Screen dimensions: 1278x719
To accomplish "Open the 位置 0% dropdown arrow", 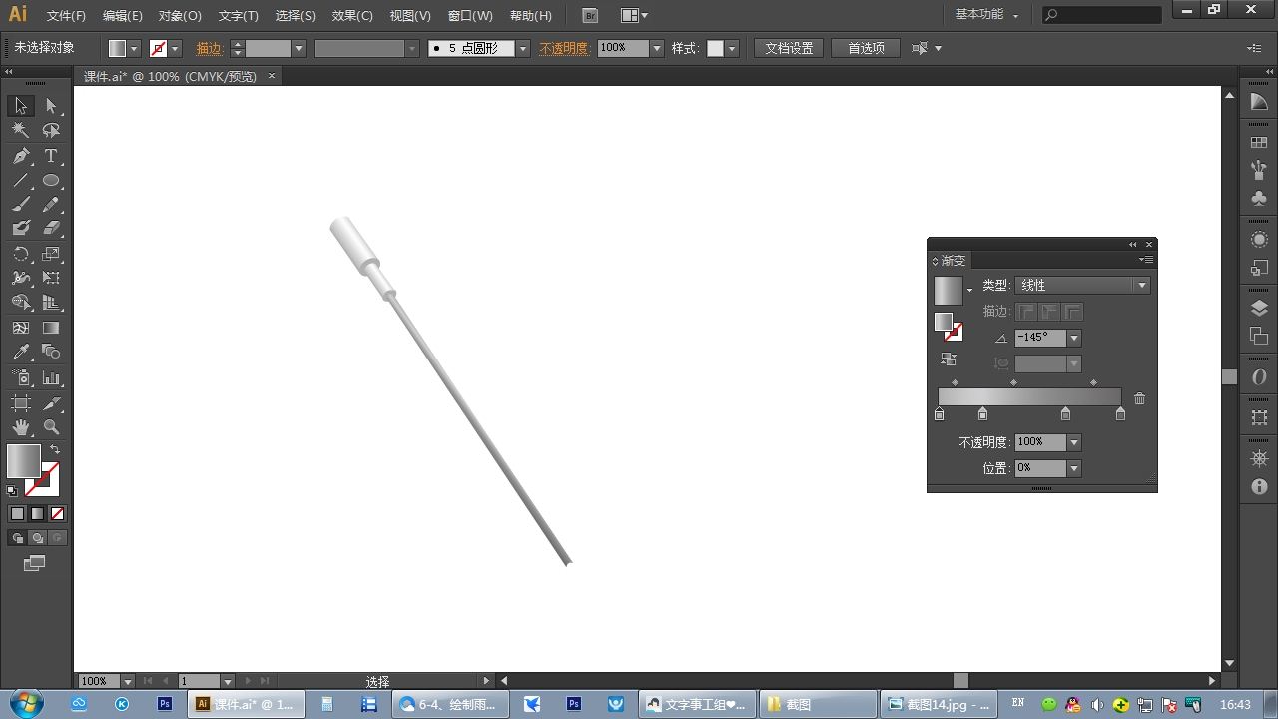I will tap(1074, 468).
